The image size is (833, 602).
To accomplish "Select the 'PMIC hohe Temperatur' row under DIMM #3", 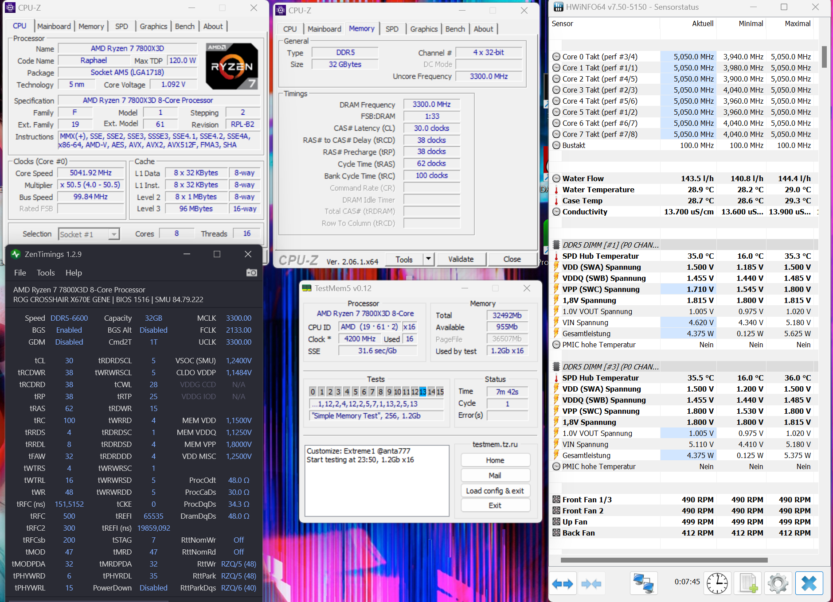I will coord(684,466).
